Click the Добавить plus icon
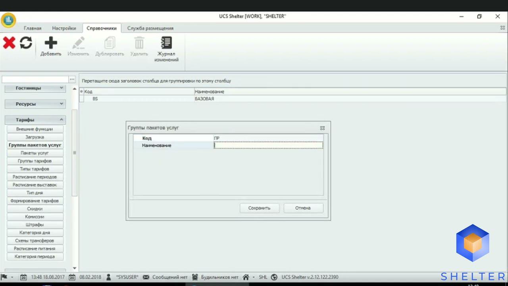 [x=51, y=43]
